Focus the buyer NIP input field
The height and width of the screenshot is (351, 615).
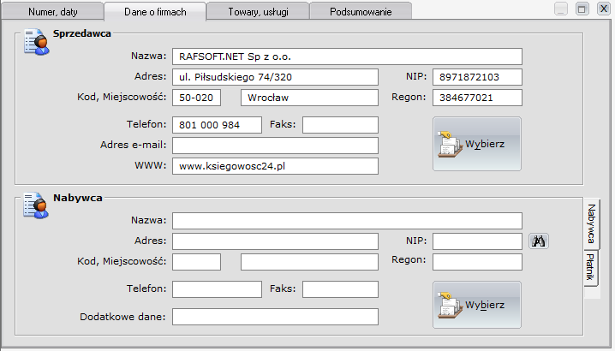477,241
